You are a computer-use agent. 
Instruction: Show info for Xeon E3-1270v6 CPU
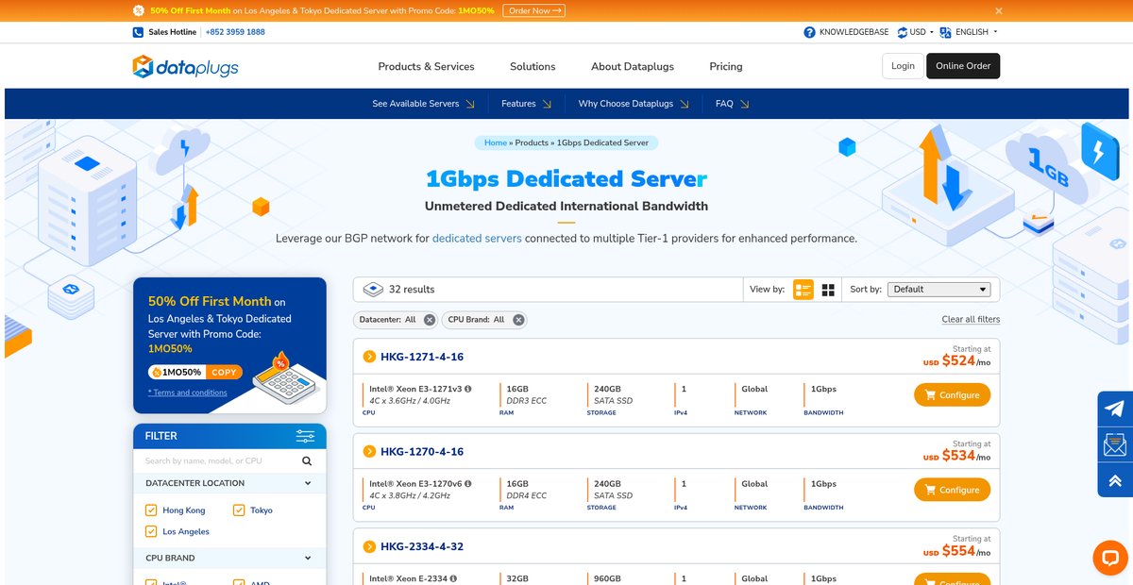point(467,484)
